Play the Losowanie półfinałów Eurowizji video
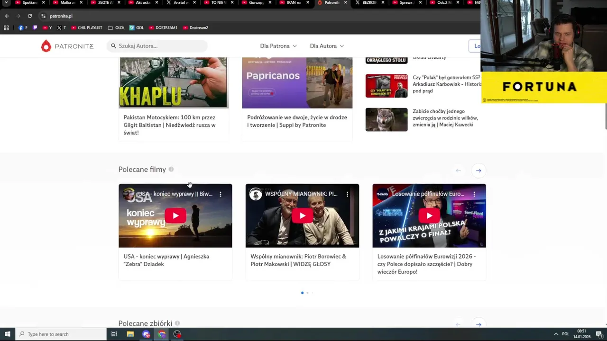The image size is (607, 341). pos(429,215)
